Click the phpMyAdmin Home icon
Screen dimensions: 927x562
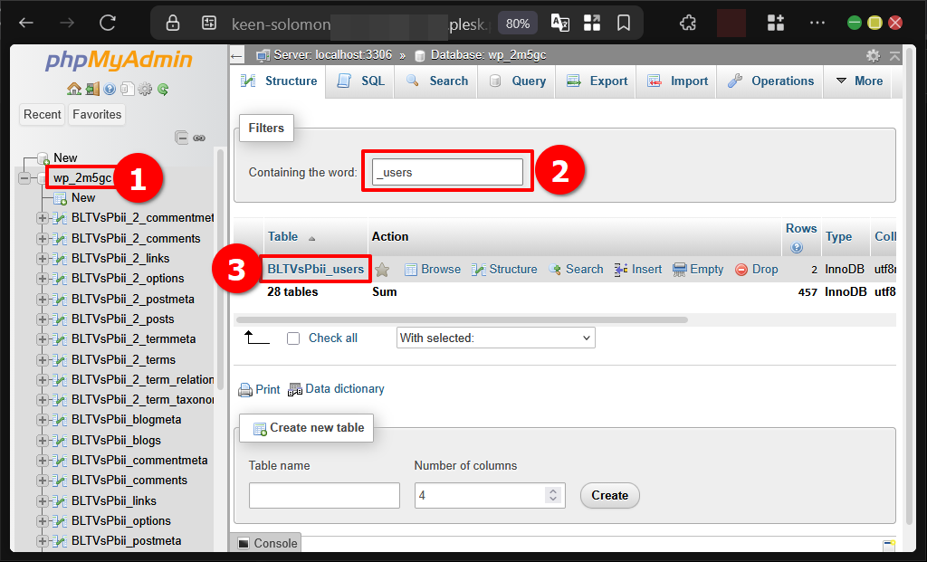coord(72,89)
